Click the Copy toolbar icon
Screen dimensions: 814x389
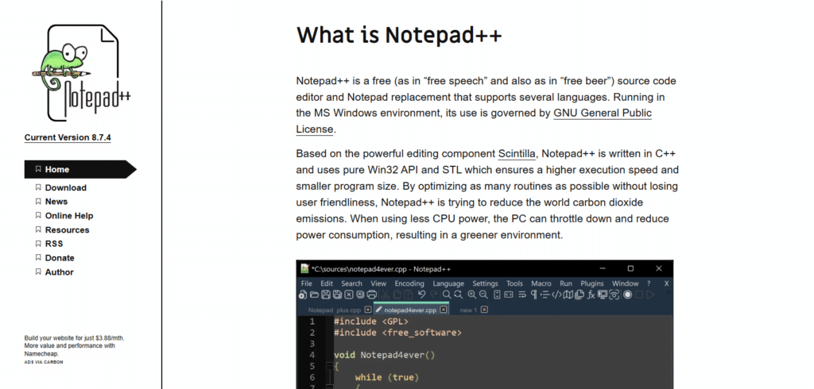397,295
